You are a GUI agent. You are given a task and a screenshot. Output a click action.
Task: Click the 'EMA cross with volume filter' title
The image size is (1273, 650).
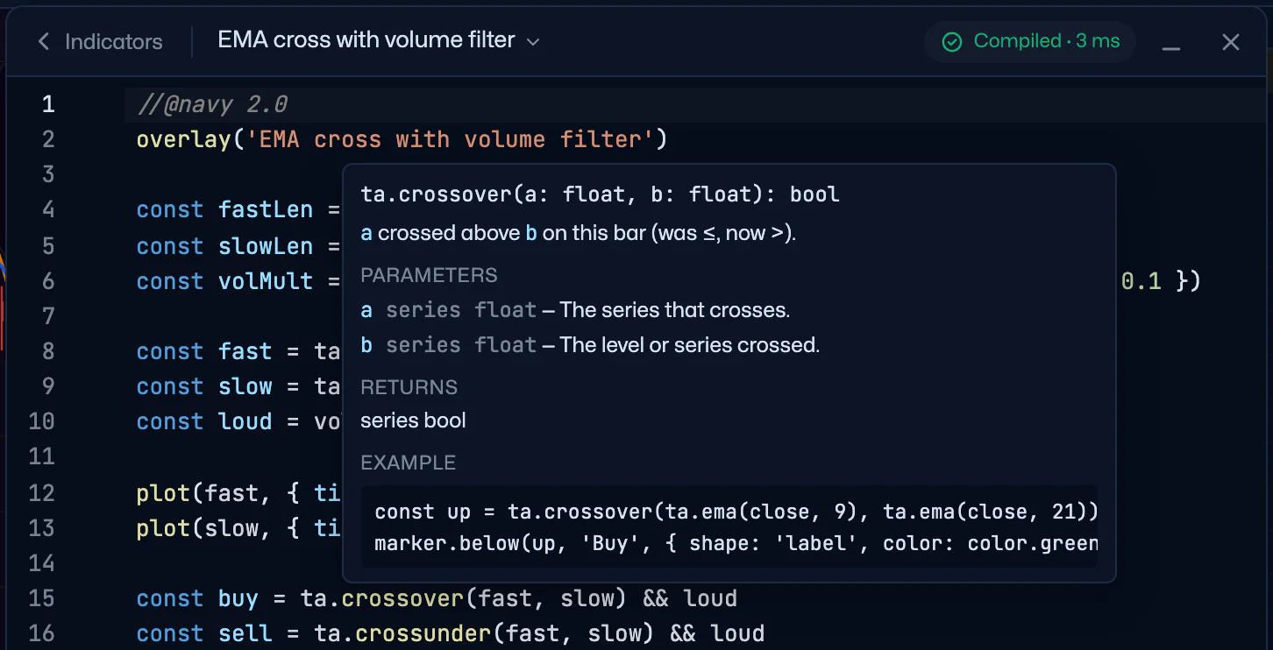[x=366, y=40]
